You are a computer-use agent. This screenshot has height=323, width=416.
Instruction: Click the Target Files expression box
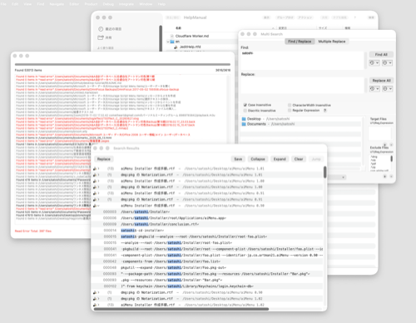pyautogui.click(x=380, y=133)
